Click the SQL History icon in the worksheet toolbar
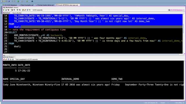 coord(27,10)
